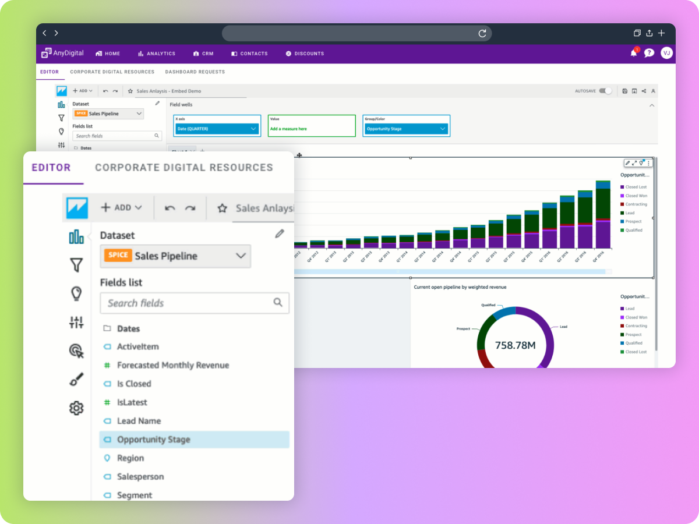Click the pencil edit dataset icon
This screenshot has width=699, height=524.
pos(280,233)
